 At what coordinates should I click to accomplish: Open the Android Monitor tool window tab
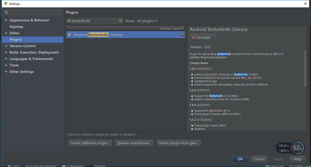pos(41,166)
